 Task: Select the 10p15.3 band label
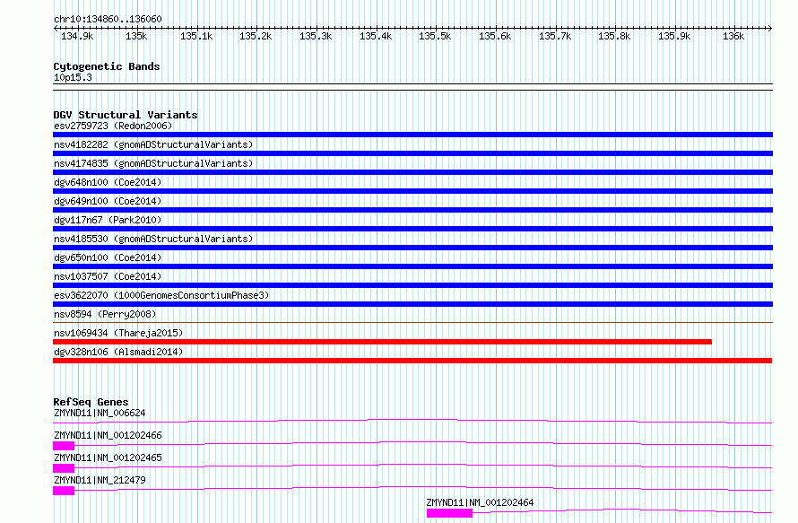[x=73, y=77]
